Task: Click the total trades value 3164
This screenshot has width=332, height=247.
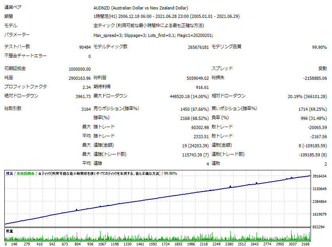Action: [x=86, y=109]
